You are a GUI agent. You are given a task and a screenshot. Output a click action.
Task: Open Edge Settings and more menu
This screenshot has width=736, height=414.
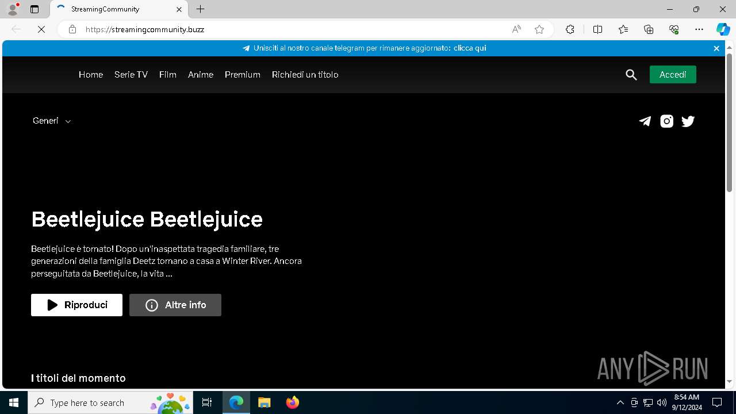click(x=699, y=29)
